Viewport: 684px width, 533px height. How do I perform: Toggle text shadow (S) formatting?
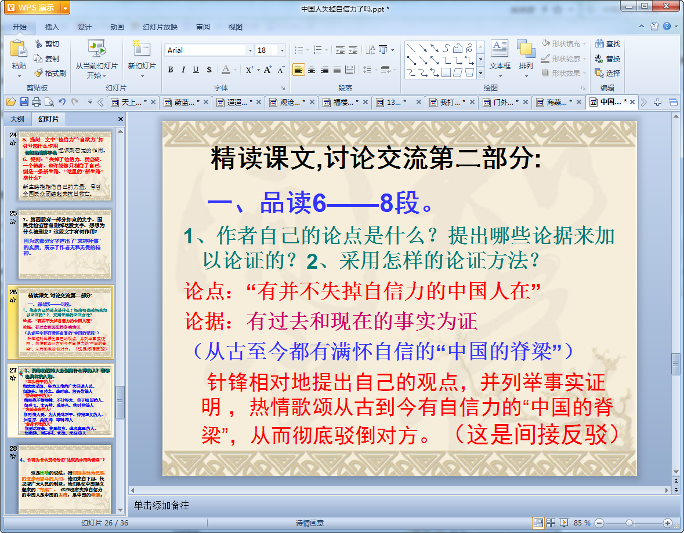pyautogui.click(x=209, y=70)
